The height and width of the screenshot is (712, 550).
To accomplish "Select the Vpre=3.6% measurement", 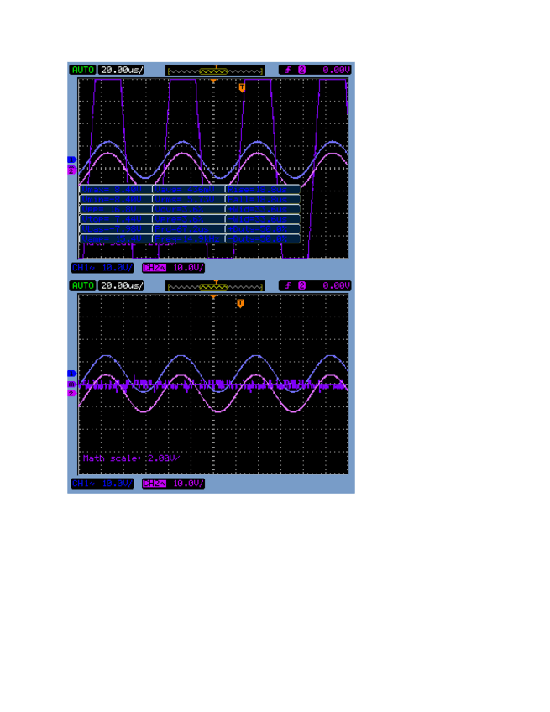I will pyautogui.click(x=188, y=219).
